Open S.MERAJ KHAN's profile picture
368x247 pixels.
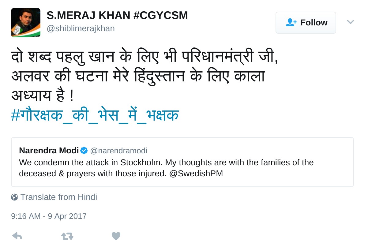[26, 23]
